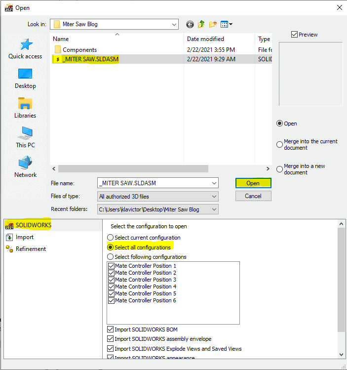Select the Components folder icon

click(x=58, y=50)
